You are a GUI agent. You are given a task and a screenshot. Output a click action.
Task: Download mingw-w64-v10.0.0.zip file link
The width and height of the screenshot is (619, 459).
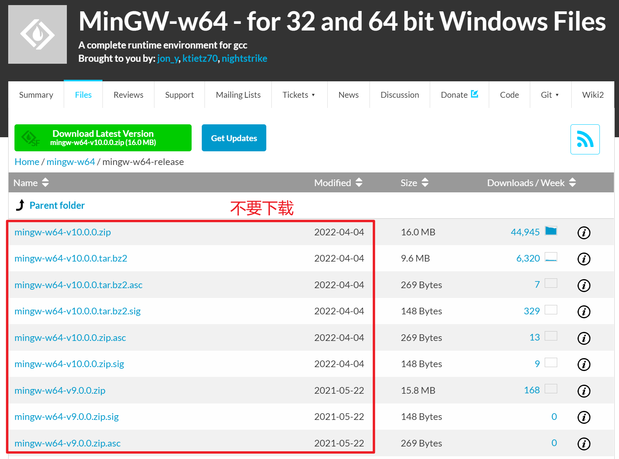click(x=63, y=232)
